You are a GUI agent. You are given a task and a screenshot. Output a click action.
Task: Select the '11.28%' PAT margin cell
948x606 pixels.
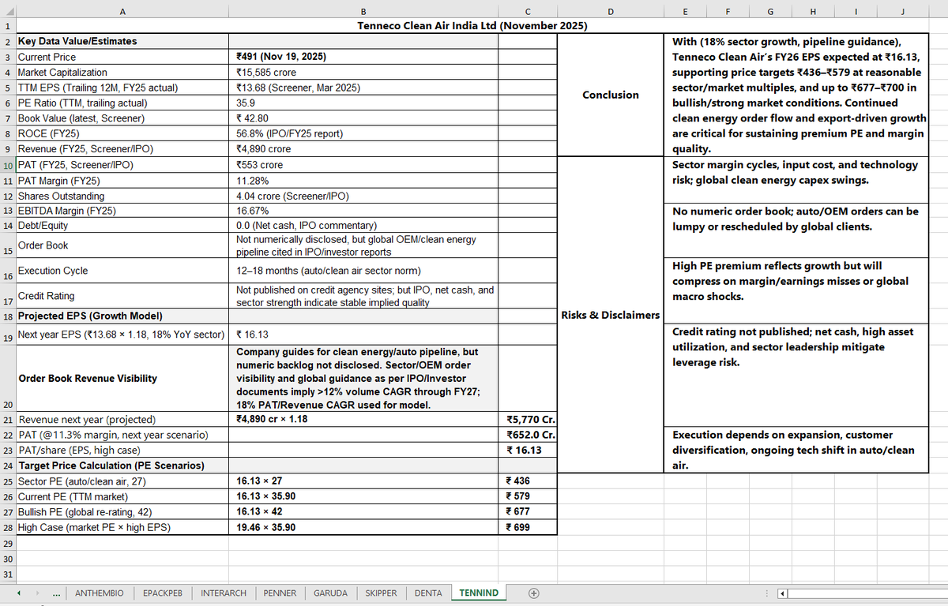(363, 180)
